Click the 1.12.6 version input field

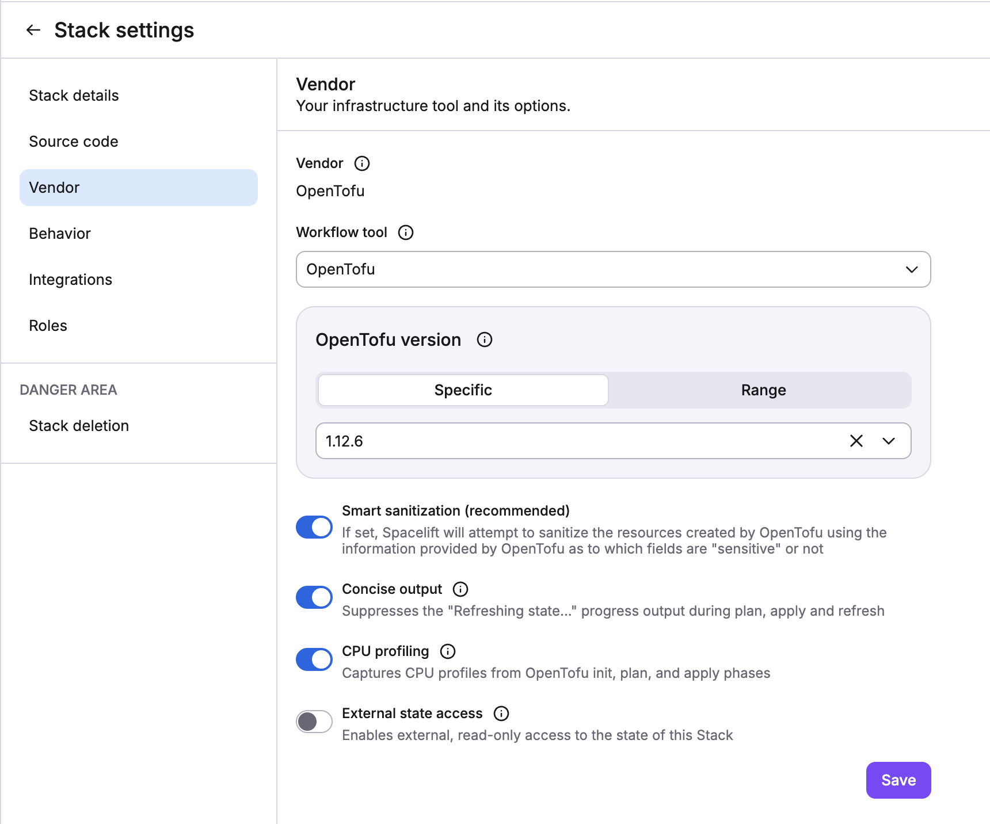[x=614, y=441]
